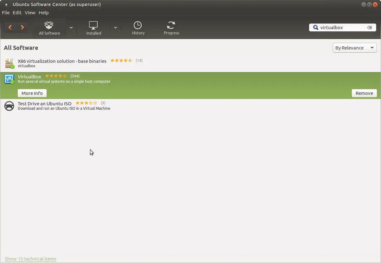Click into the search field
This screenshot has width=381, height=263.
[342, 28]
